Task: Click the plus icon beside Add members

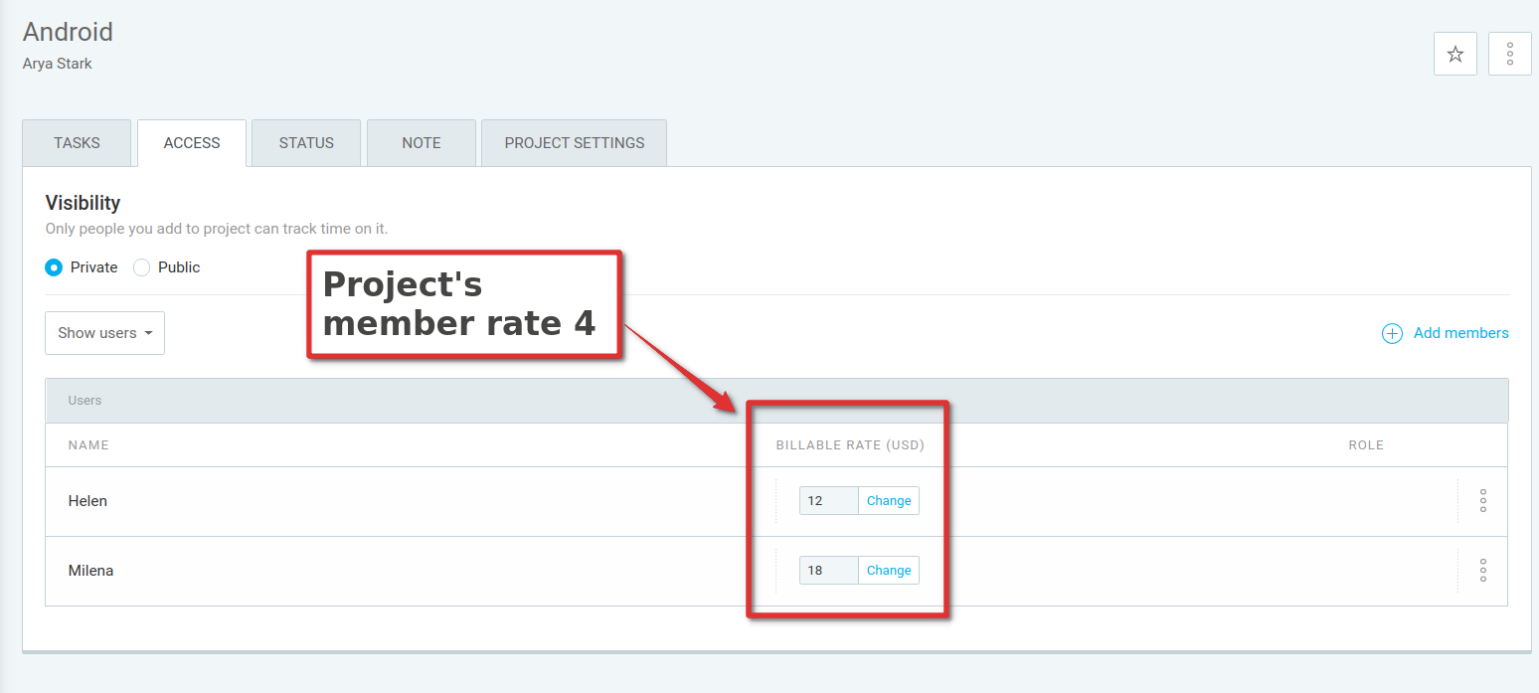Action: tap(1392, 334)
